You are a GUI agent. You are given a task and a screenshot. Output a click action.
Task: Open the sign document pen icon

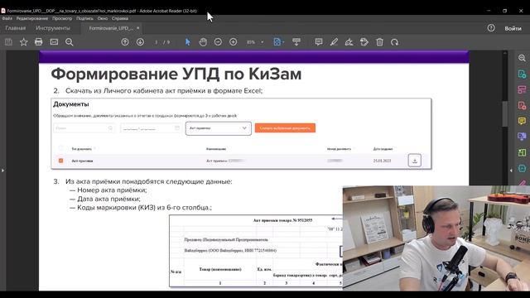pos(349,42)
